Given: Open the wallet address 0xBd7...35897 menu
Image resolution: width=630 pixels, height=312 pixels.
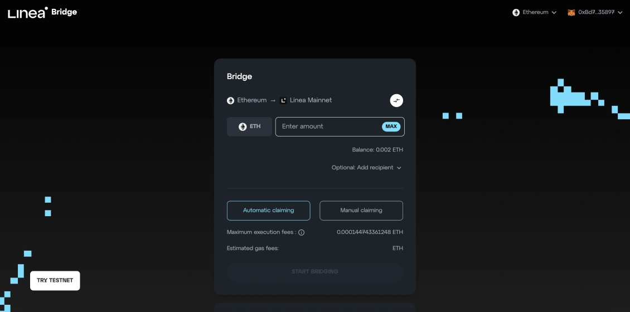Looking at the screenshot, I should click(595, 12).
